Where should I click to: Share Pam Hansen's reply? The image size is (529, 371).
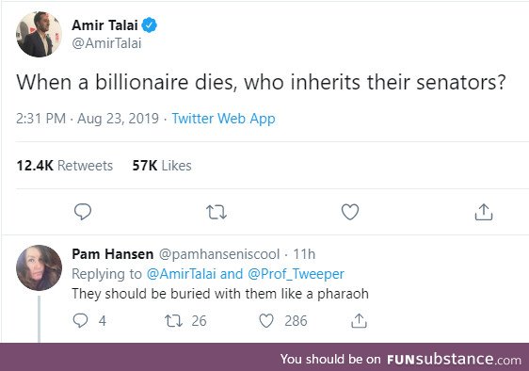pyautogui.click(x=359, y=320)
